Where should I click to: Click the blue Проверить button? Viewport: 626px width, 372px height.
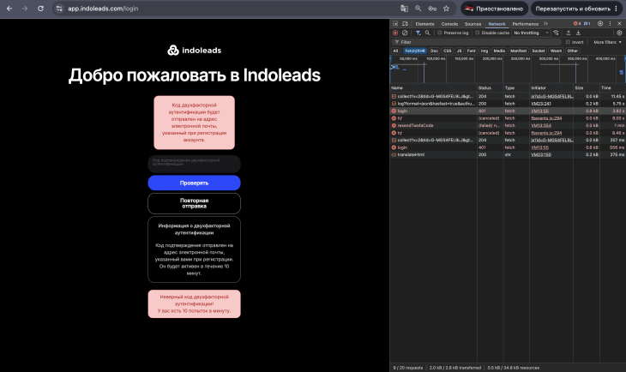pos(194,183)
